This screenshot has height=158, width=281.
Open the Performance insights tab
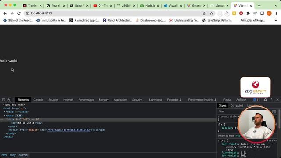pos(202,100)
